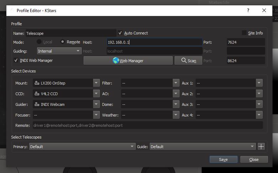This screenshot has width=278, height=173.
Task: Open the Primary telescope dropdown
Action: point(82,147)
